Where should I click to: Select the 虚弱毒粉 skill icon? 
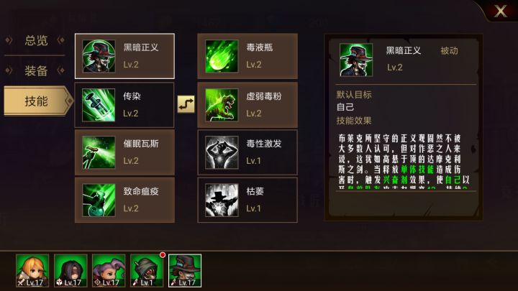click(x=222, y=105)
